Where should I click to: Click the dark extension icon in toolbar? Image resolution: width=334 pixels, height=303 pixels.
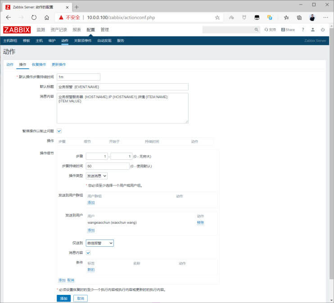(257, 18)
